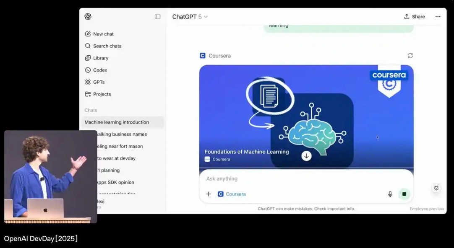The image size is (454, 248).
Task: Click the Coursera app chip in composer
Action: coord(232,194)
